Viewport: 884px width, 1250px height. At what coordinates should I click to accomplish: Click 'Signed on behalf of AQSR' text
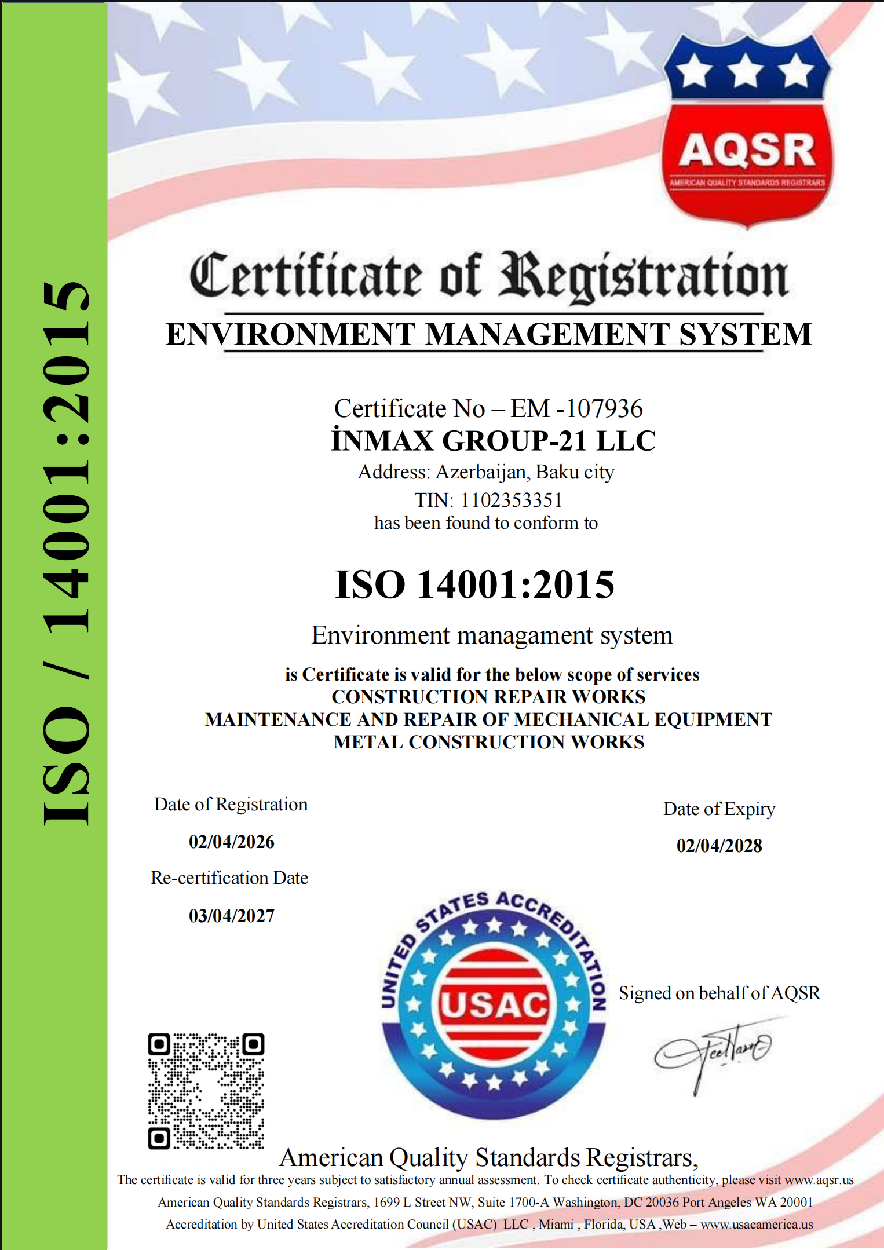(x=719, y=993)
